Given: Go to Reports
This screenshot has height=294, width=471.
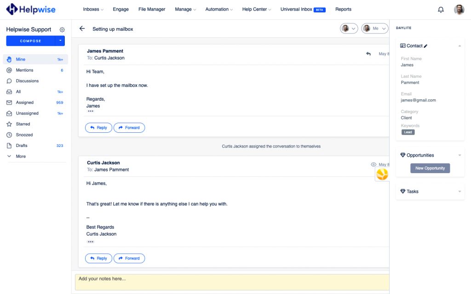Looking at the screenshot, I should tap(343, 9).
